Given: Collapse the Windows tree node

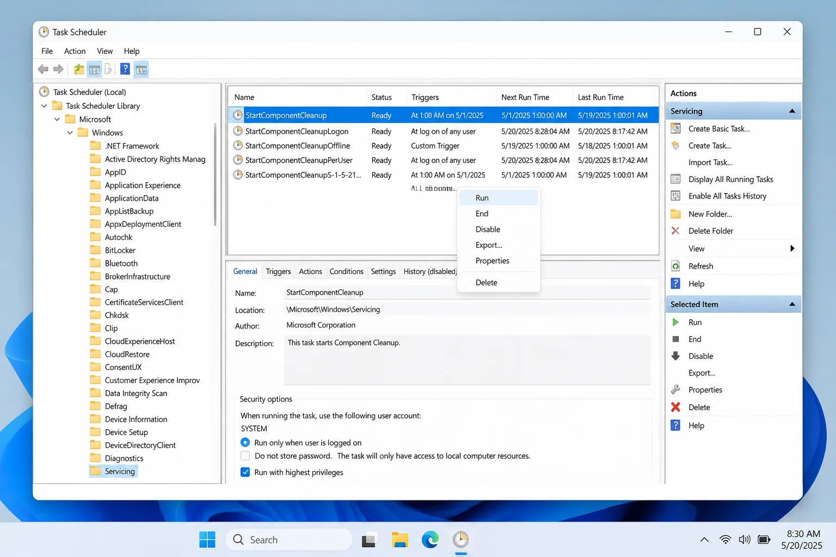Looking at the screenshot, I should pos(70,132).
